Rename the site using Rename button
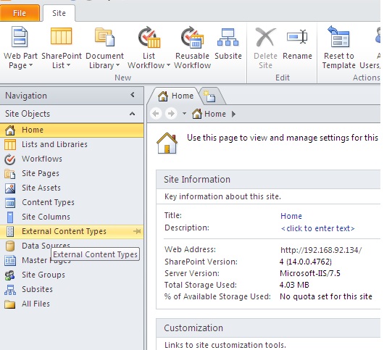Viewport: 392px width, 350px height. coord(297,44)
